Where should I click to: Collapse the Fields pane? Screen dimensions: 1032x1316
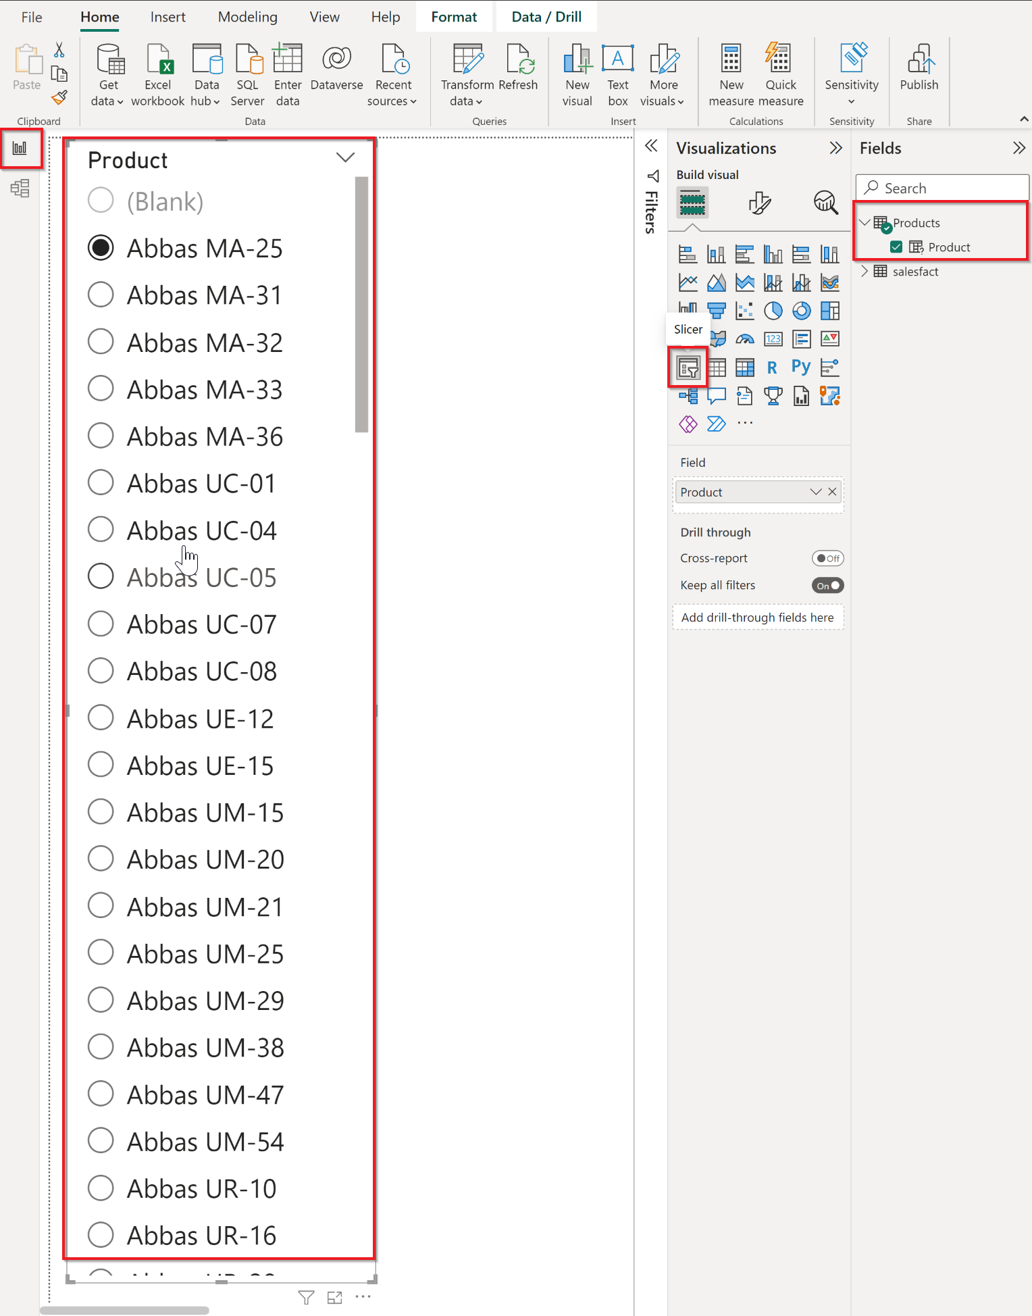point(1018,148)
